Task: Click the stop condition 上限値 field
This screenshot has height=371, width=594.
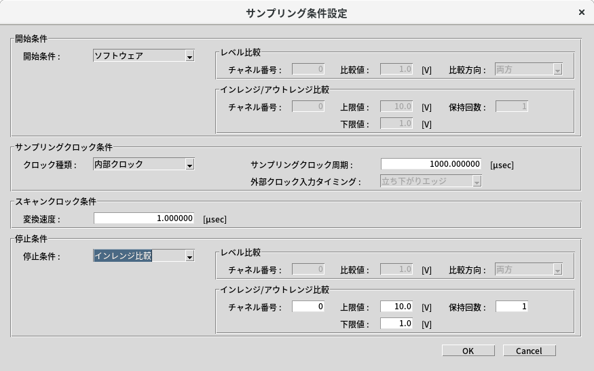Action: pyautogui.click(x=396, y=307)
